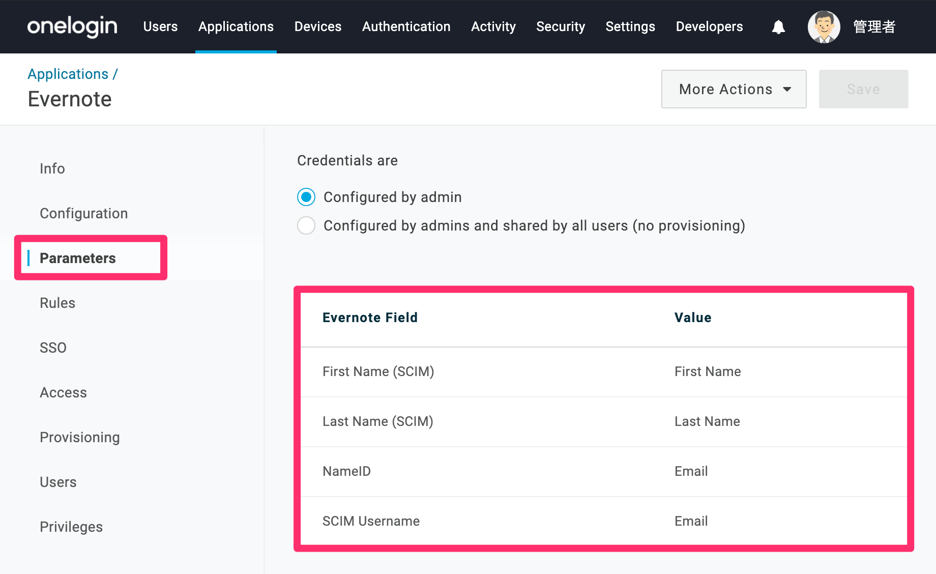Screen dimensions: 936x574
Task: Switch to the SSO sidebar tab
Action: coord(53,348)
